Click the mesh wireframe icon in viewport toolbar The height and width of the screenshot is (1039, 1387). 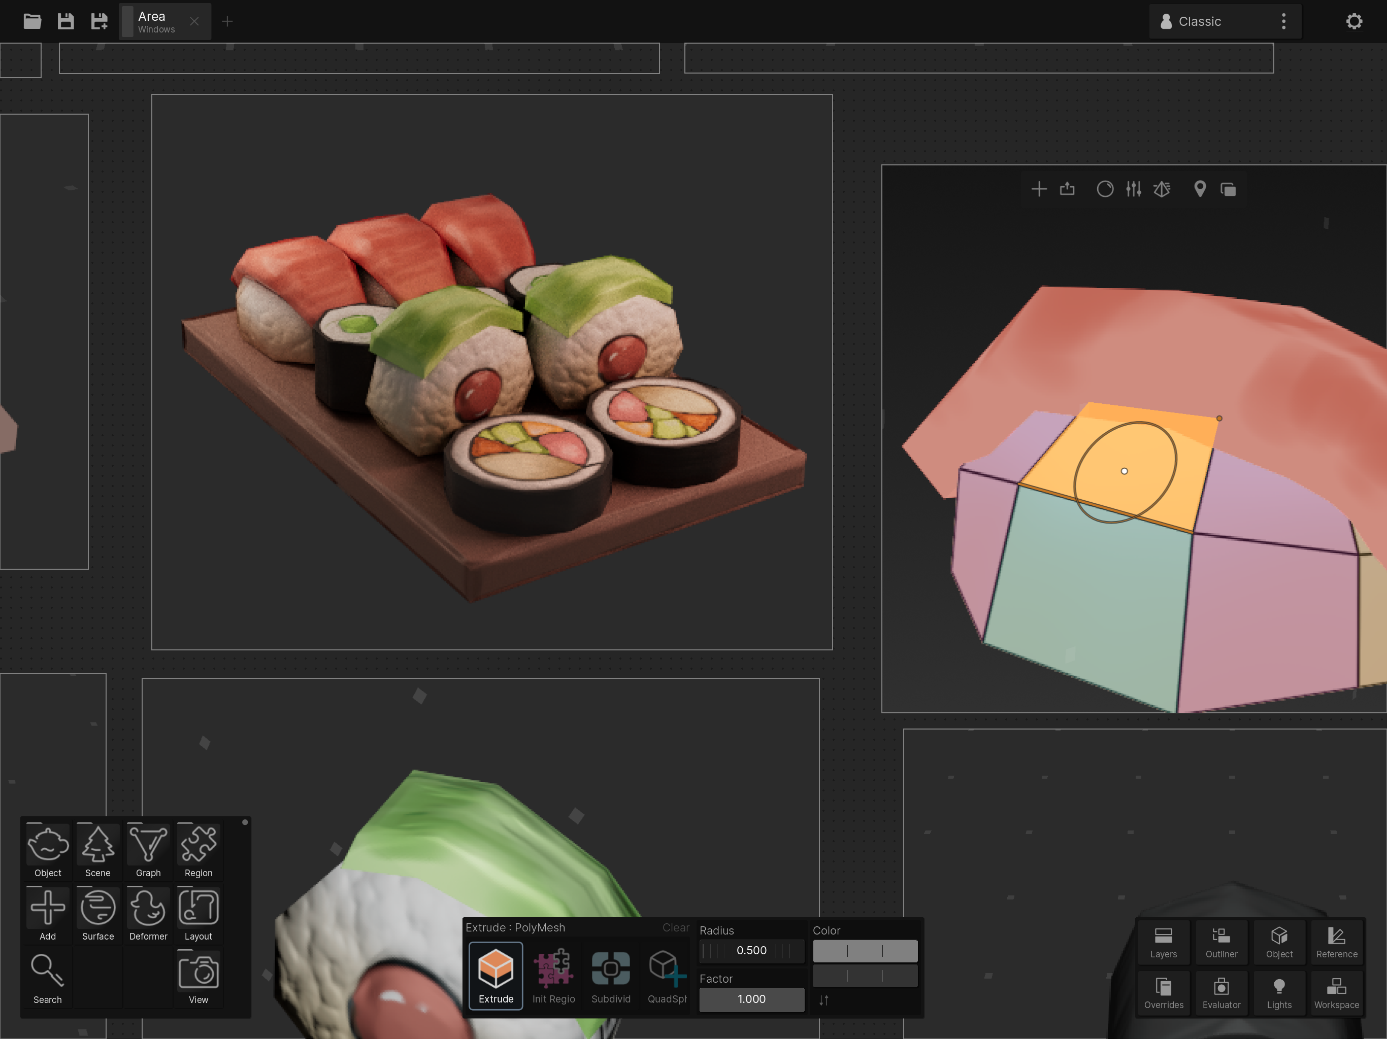1162,189
